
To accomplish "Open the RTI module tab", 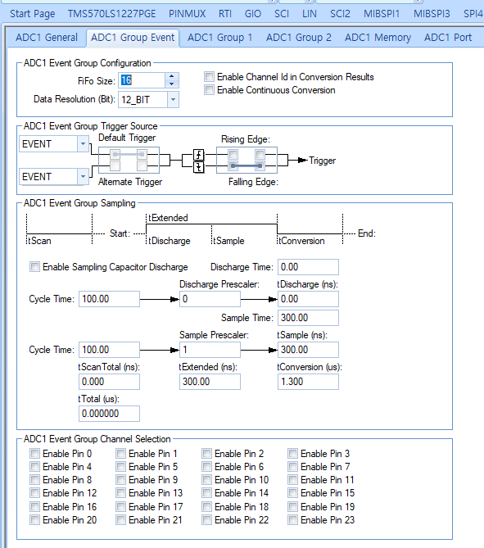I will click(x=225, y=14).
